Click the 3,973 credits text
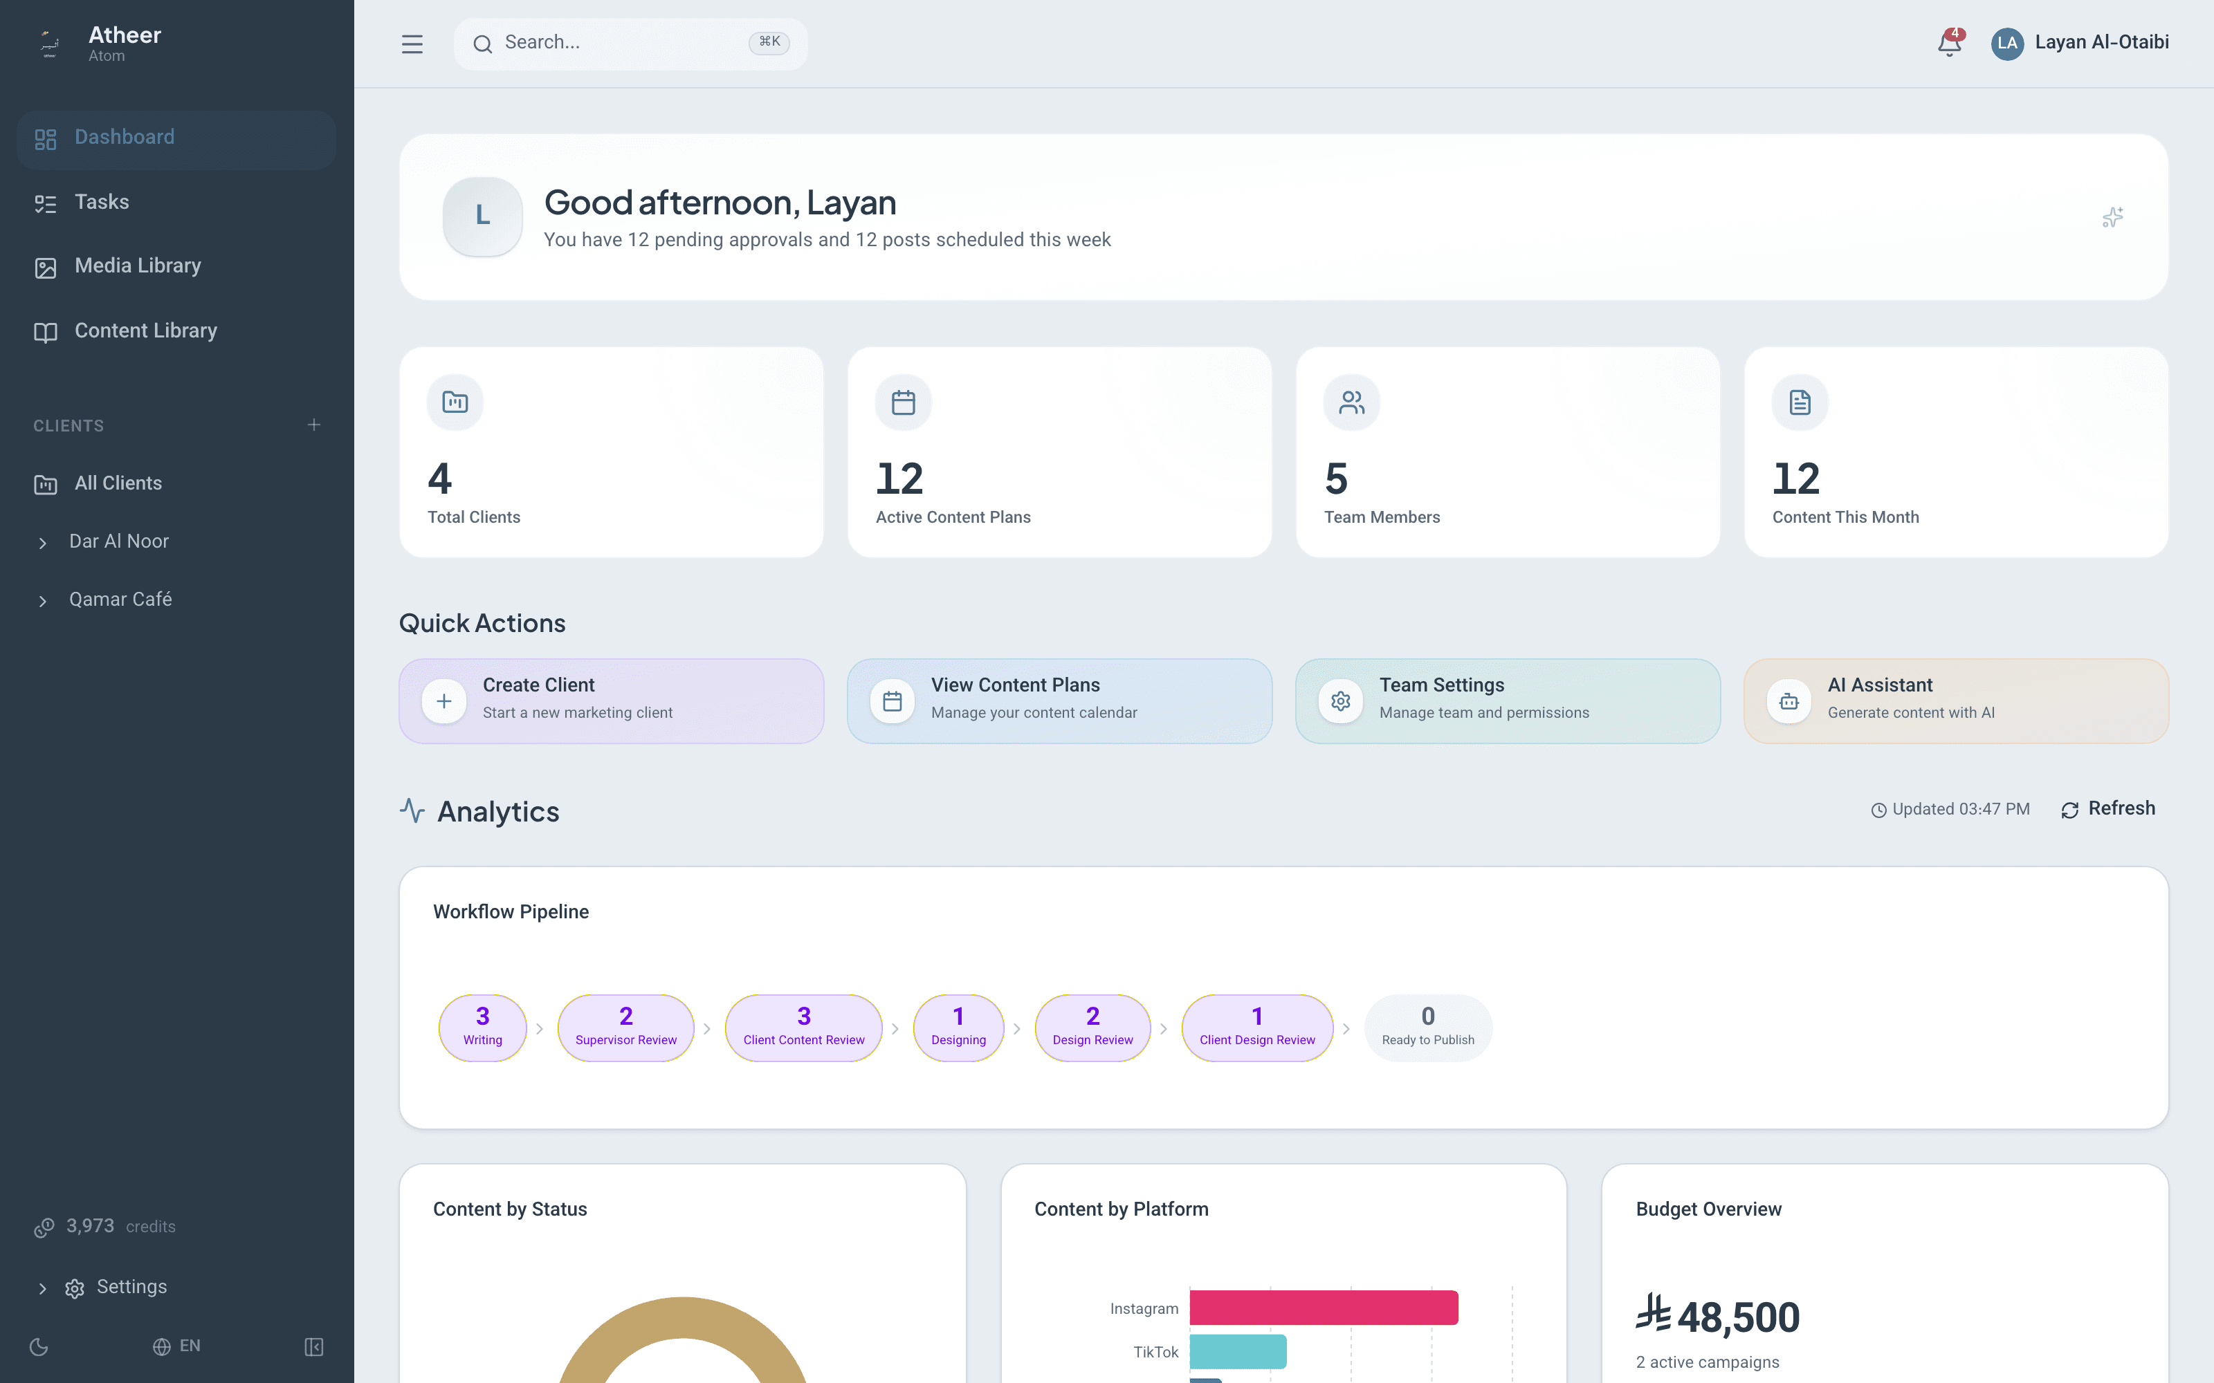This screenshot has width=2214, height=1383. click(121, 1227)
